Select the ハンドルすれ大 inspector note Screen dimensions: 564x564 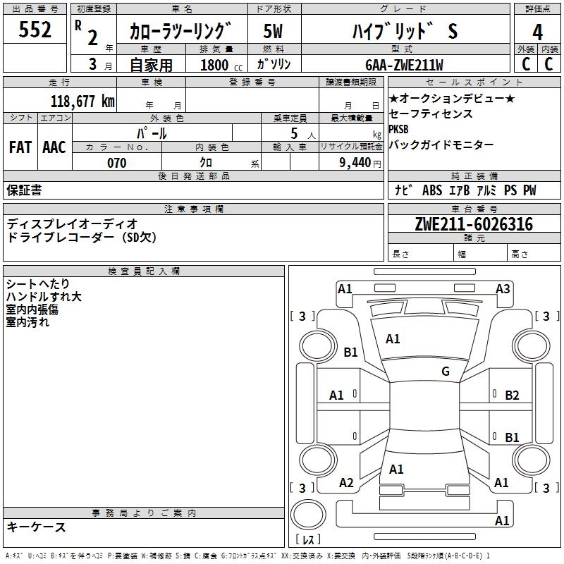point(44,297)
